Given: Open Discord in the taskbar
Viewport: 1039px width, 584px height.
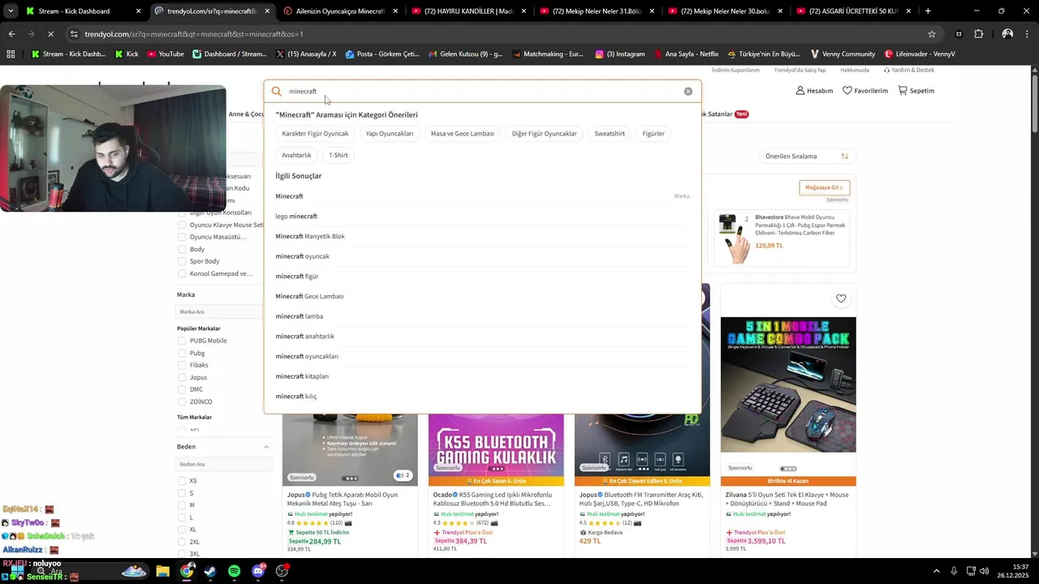Looking at the screenshot, I should click(x=258, y=571).
